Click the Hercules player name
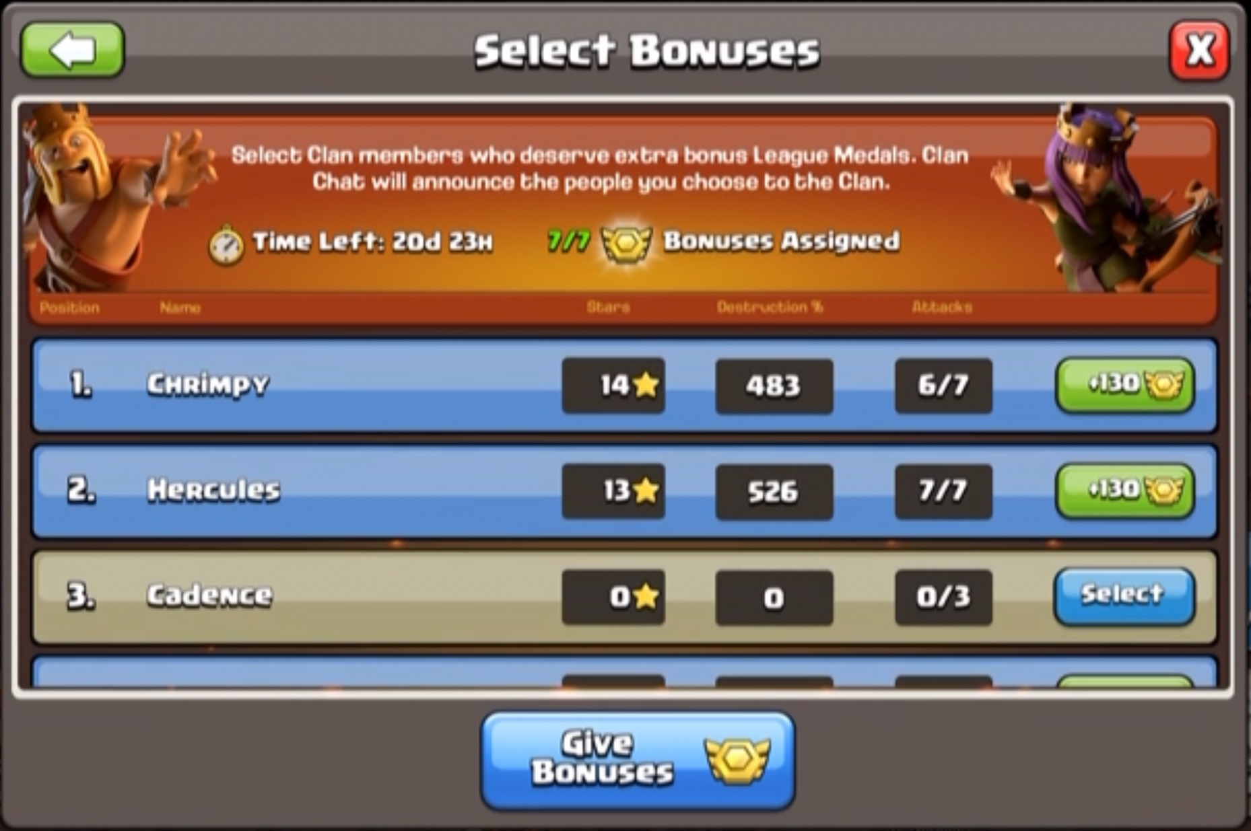The height and width of the screenshot is (831, 1251). tap(213, 491)
